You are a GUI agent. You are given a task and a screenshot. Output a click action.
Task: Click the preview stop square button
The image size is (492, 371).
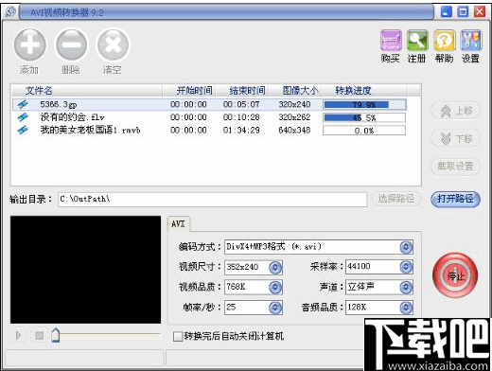click(x=40, y=335)
